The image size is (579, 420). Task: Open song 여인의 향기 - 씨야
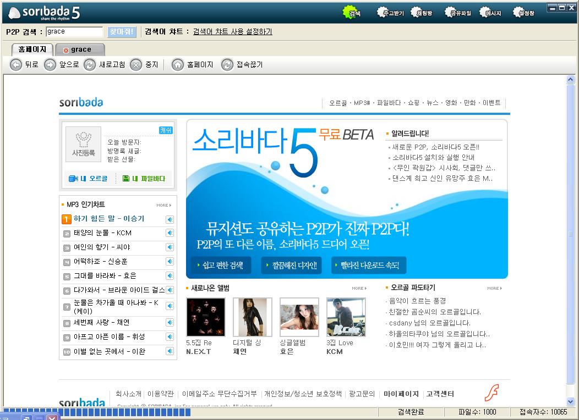[x=102, y=247]
